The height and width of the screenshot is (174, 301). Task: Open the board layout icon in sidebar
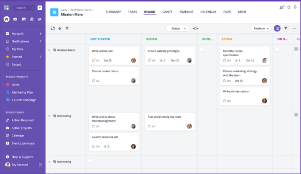23,19
